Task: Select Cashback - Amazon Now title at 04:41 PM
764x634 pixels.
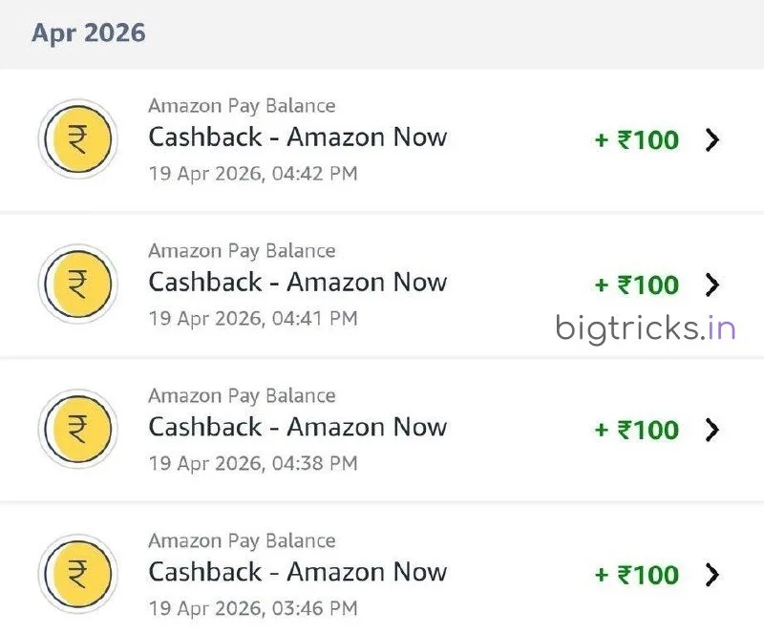Action: tap(297, 283)
